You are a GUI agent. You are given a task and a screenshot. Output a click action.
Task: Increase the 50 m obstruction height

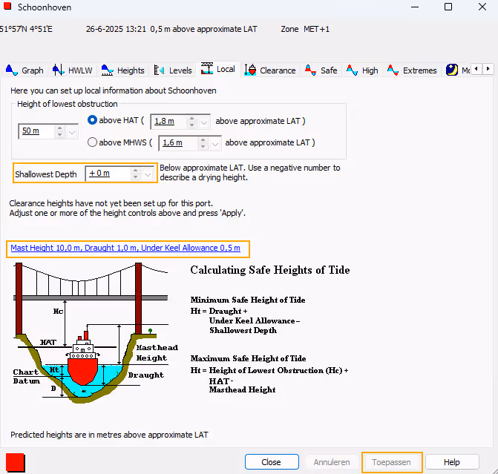point(59,128)
